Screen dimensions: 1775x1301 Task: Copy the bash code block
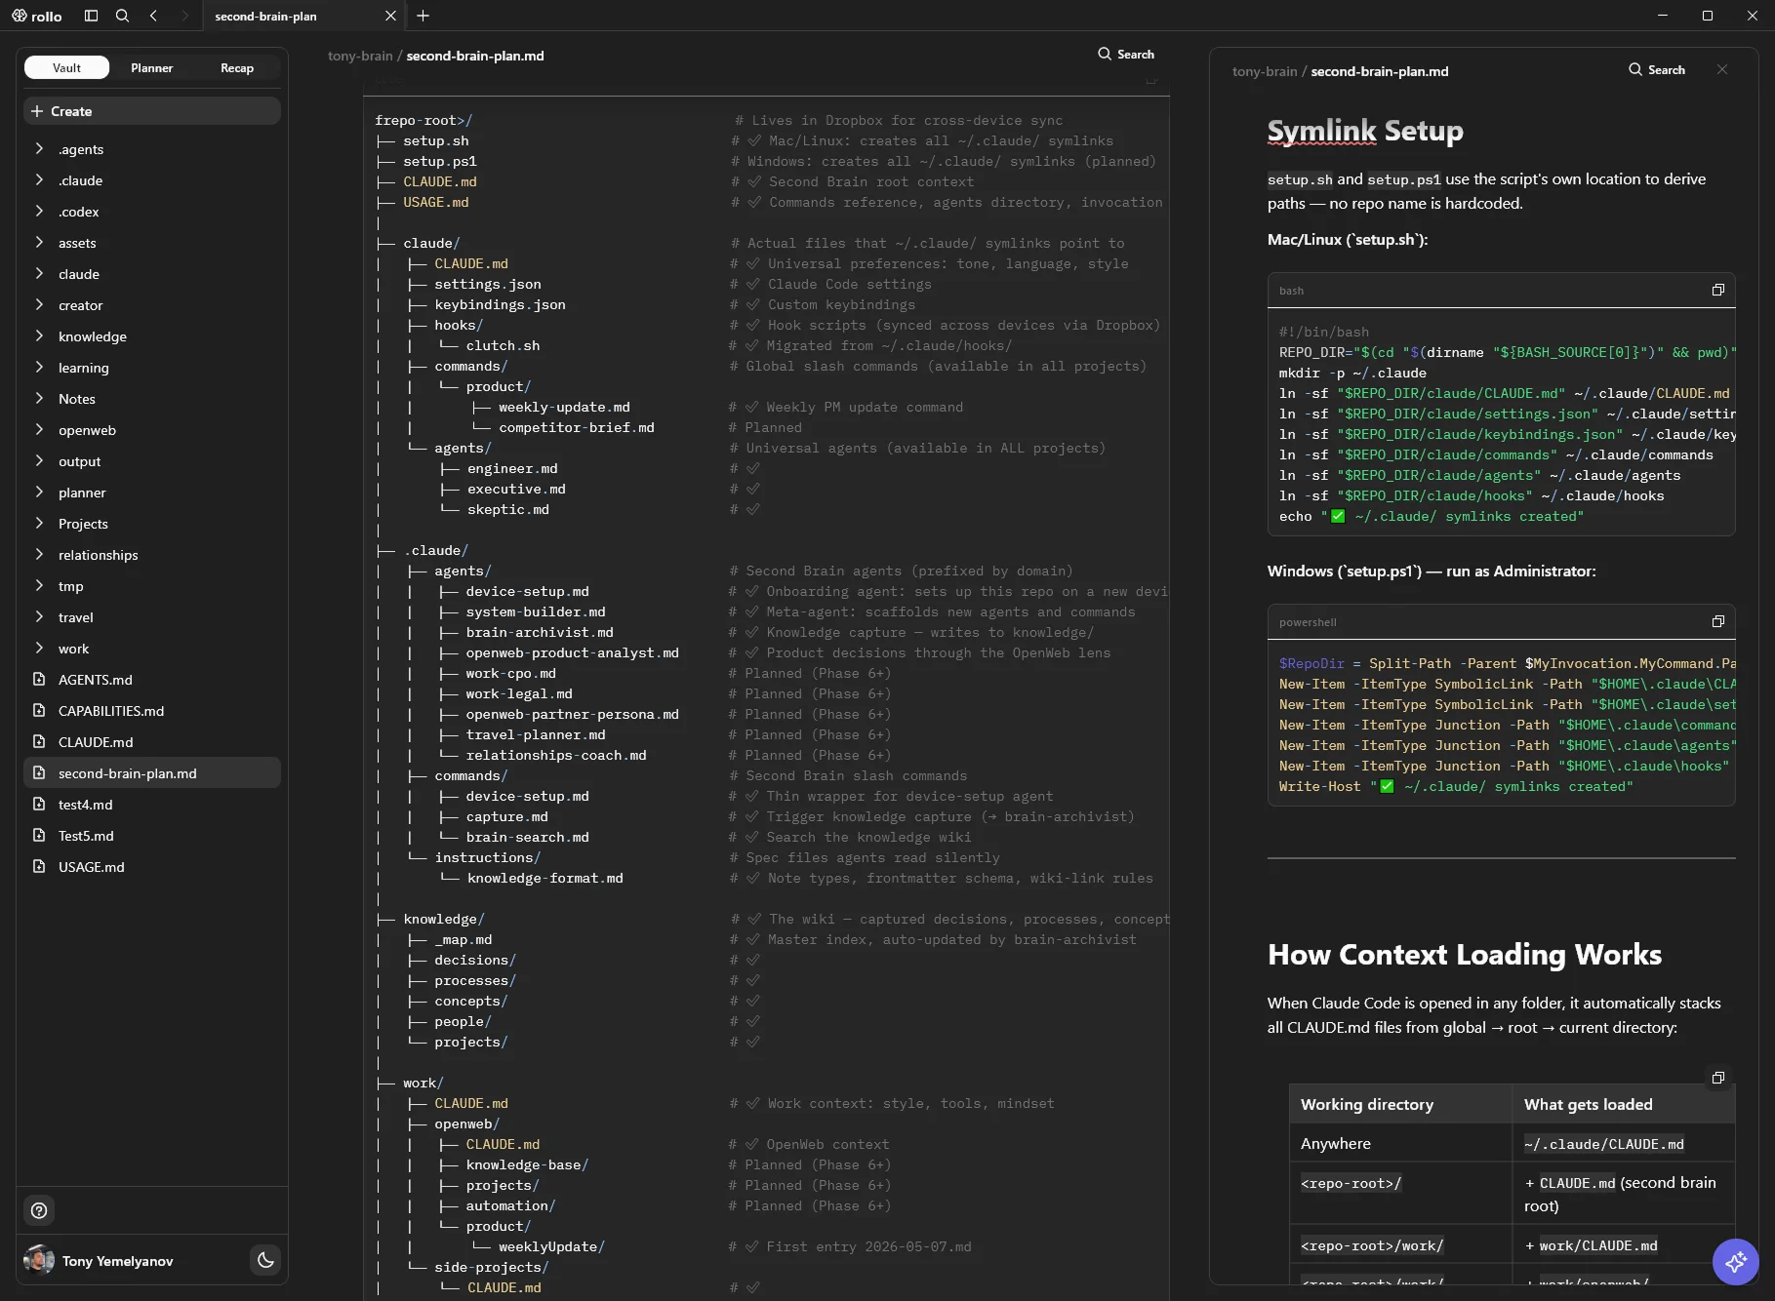pos(1718,290)
